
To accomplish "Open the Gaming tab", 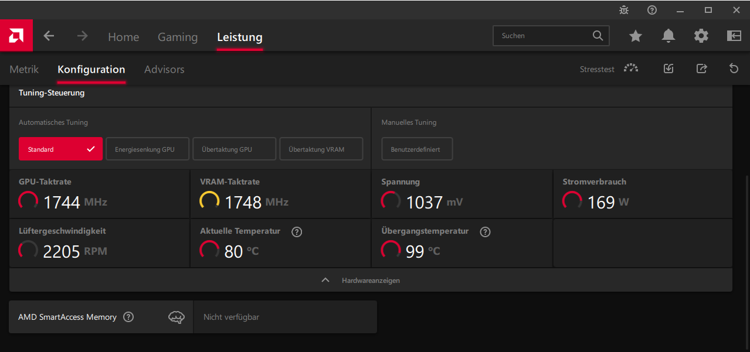I will (x=178, y=37).
